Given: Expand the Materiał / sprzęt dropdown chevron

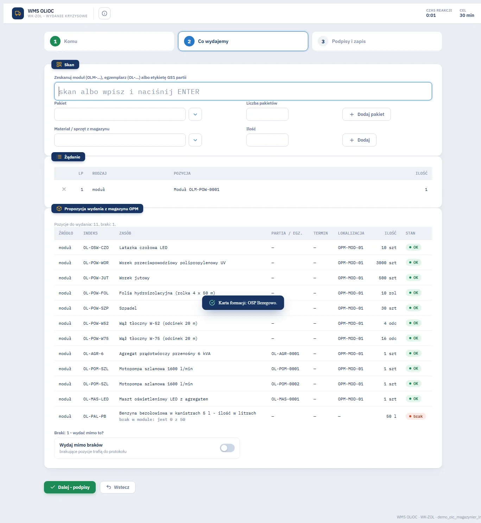Looking at the screenshot, I should pyautogui.click(x=195, y=140).
